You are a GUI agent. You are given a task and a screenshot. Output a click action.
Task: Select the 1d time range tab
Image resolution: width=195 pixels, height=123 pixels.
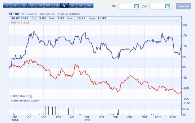[7, 6]
